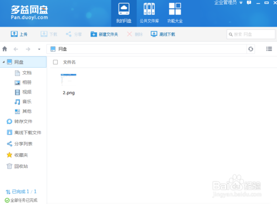Image resolution: width=277 pixels, height=204 pixels.
Task: Click the 删除 delete toolbar button
Action: (x=135, y=34)
